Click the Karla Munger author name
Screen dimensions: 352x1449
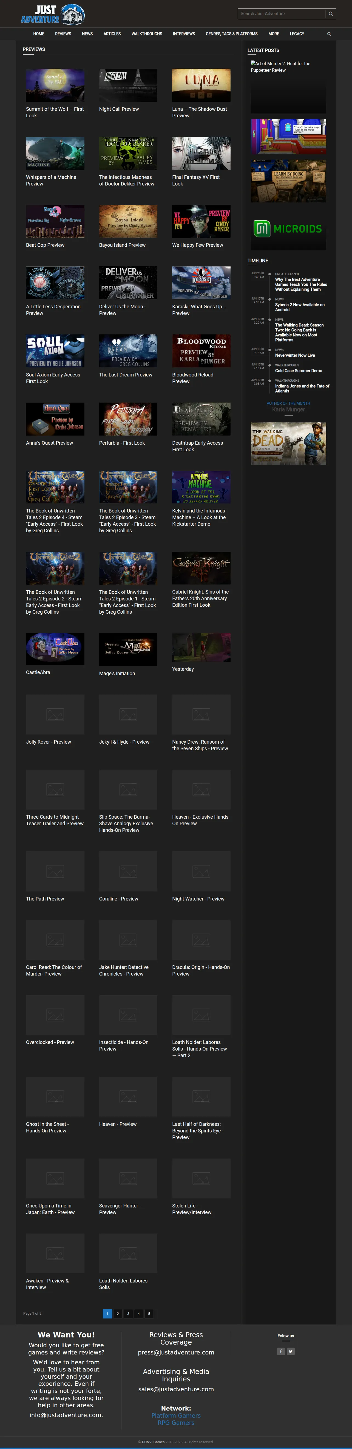(289, 409)
